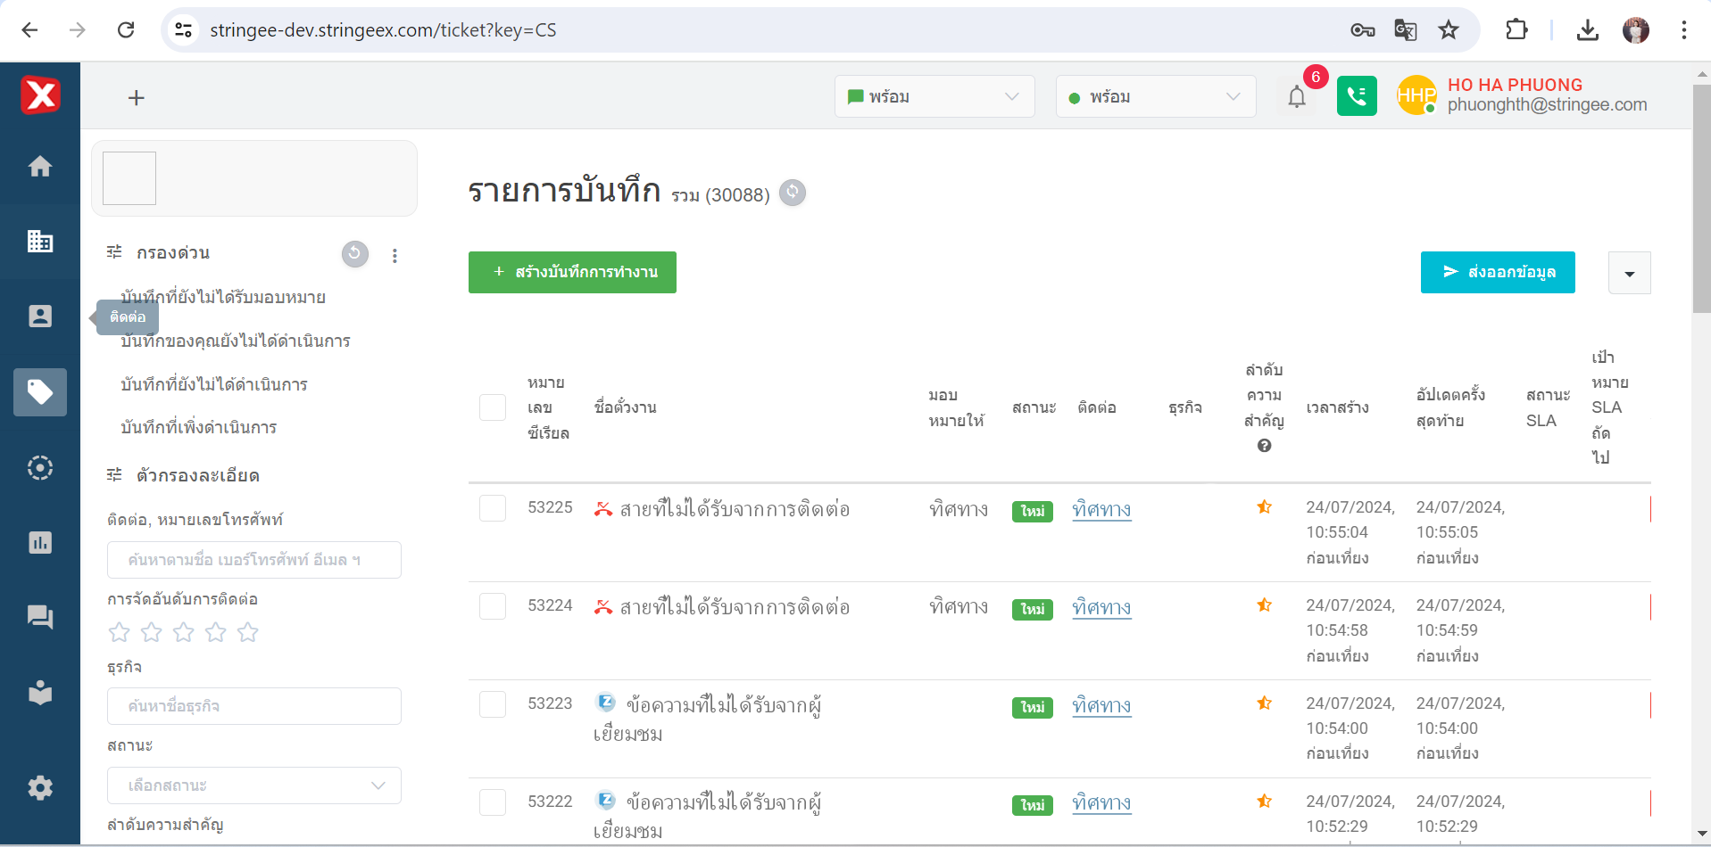Click the ส่งออกข้อมูล export button
The width and height of the screenshot is (1711, 847).
coord(1497,272)
